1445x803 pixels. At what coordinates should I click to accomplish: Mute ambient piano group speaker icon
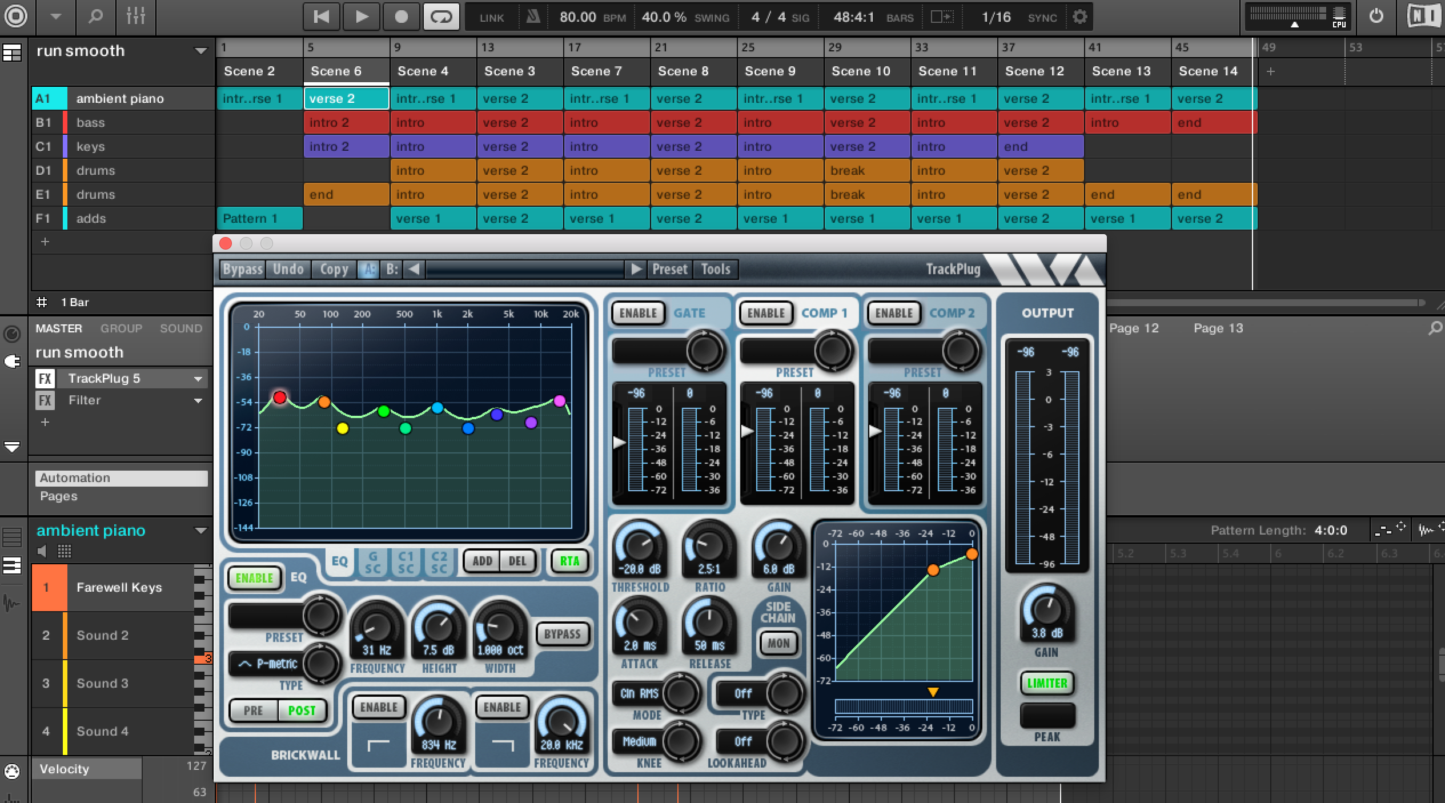(x=42, y=551)
